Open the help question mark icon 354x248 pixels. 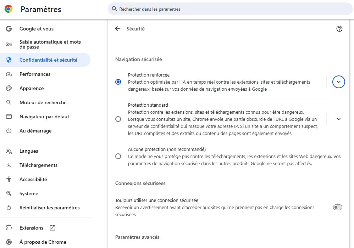339,29
